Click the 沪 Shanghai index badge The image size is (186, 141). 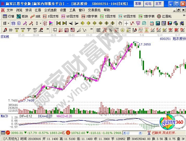[x=8, y=133]
